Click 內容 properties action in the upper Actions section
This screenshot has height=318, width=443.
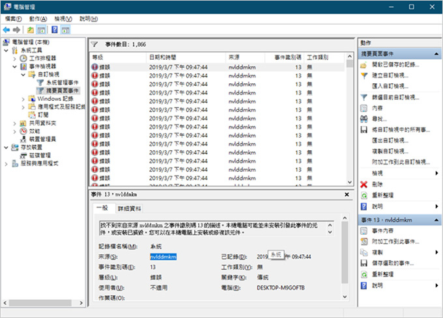click(x=377, y=108)
